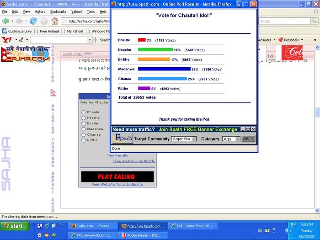Click the Nepal flag icon in sidebar

(53, 93)
